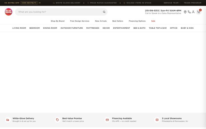Open Shop By Brand
This screenshot has width=206, height=129.
[58, 21]
